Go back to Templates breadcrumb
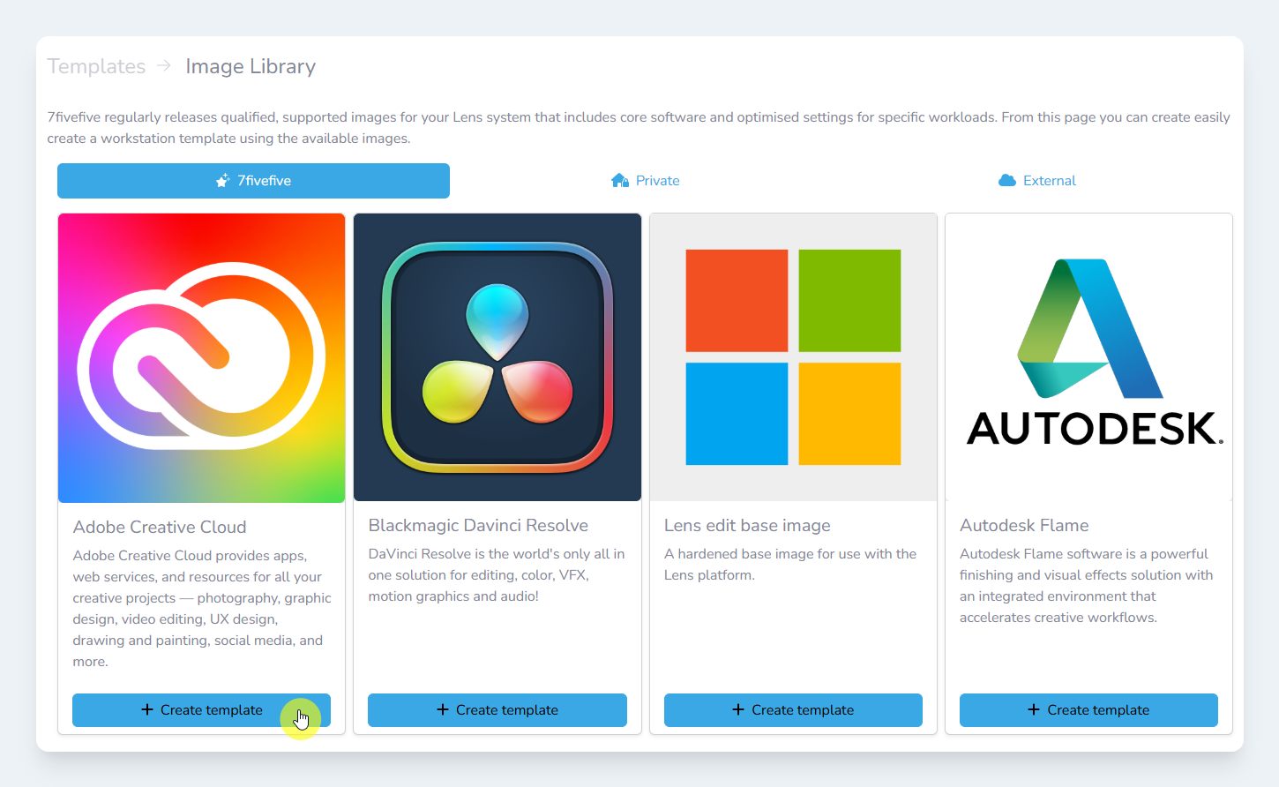Image resolution: width=1279 pixels, height=787 pixels. [x=96, y=66]
